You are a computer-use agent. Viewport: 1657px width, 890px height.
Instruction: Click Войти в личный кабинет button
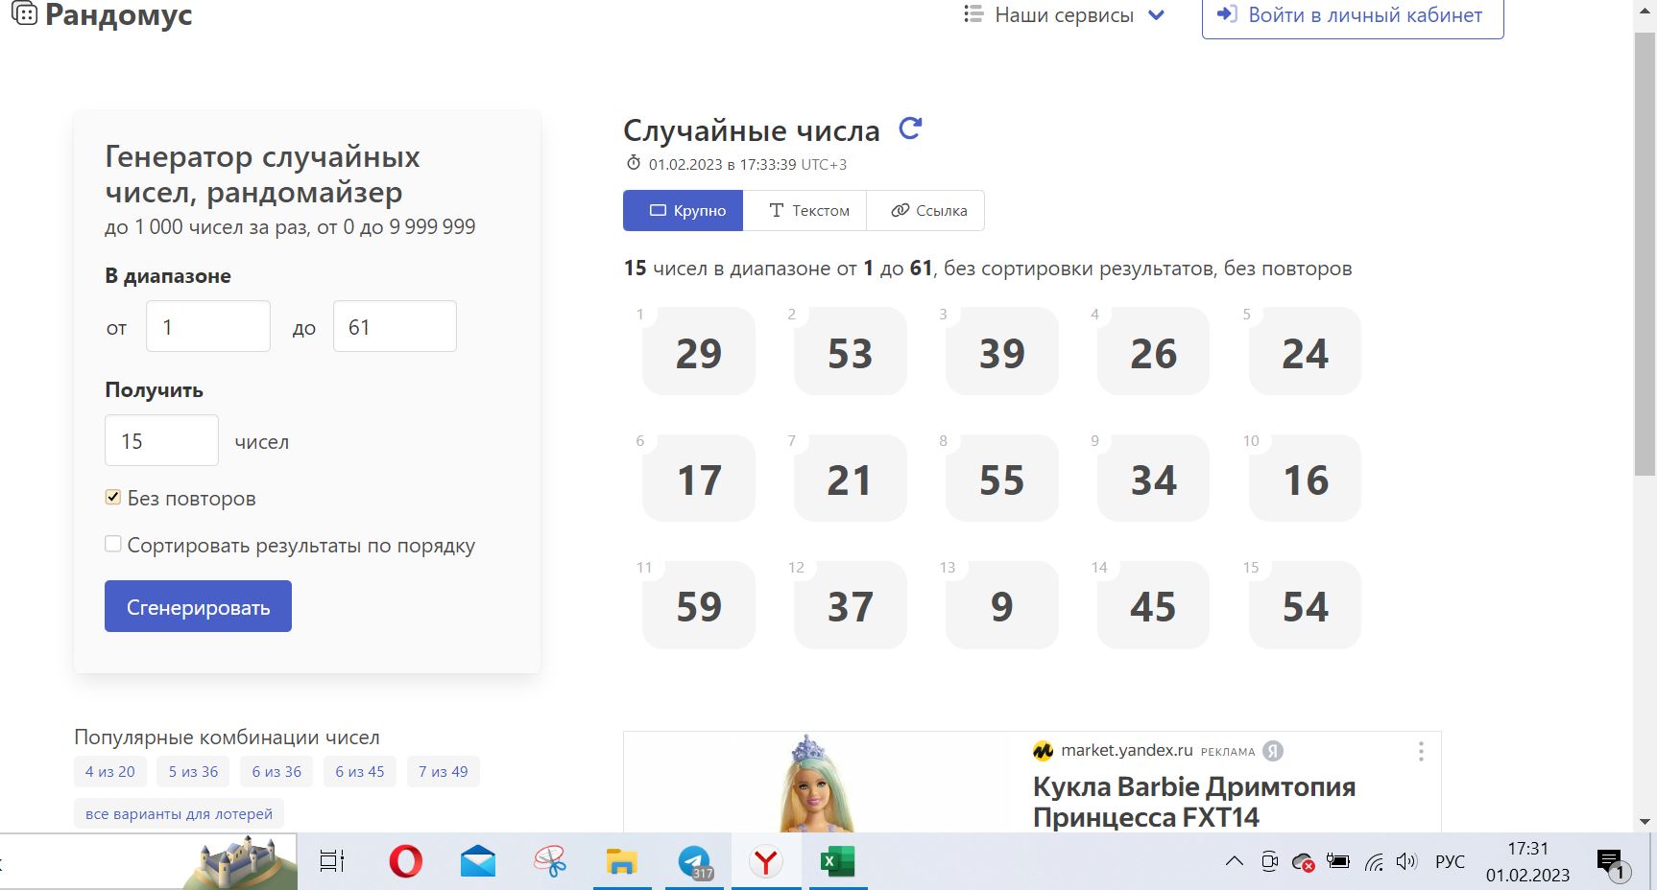click(1352, 16)
